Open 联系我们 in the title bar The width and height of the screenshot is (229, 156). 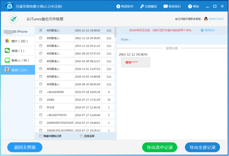point(172,7)
